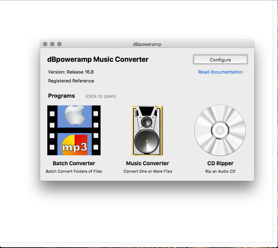
Task: Open the Read documentation link
Action: tap(220, 72)
